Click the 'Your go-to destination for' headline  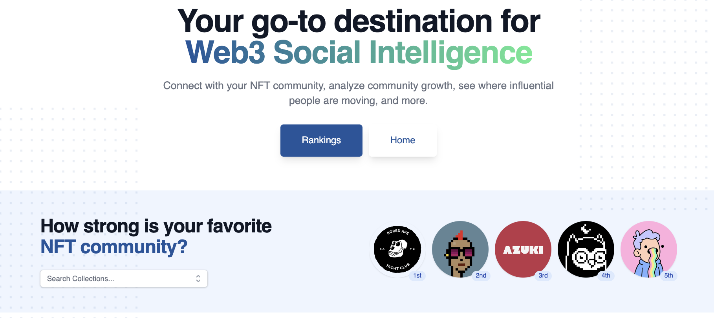[x=359, y=21]
